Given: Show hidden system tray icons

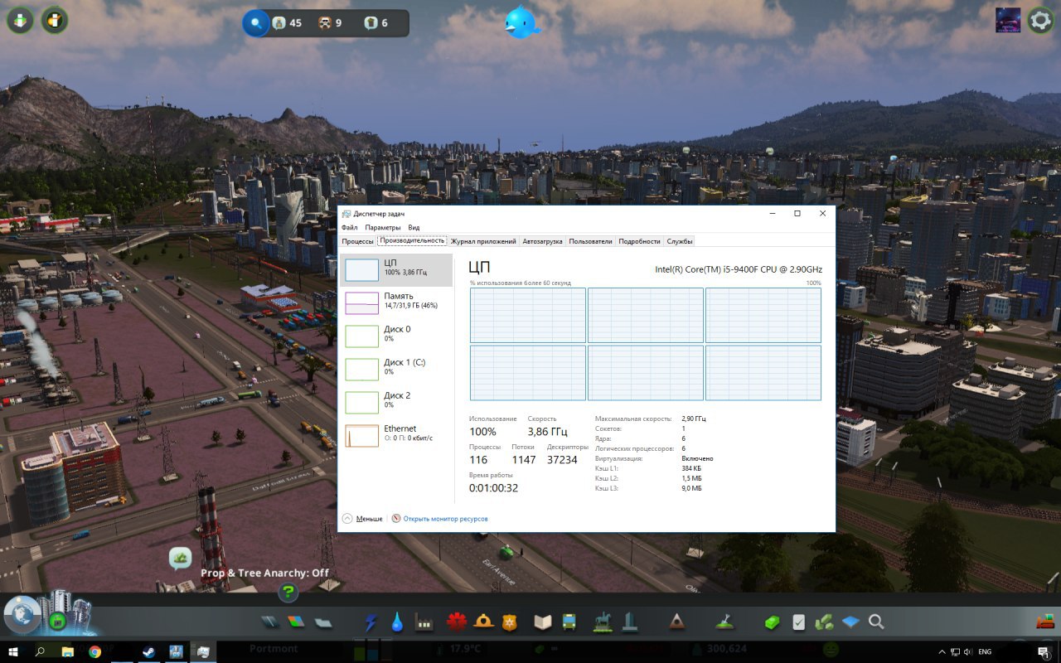Looking at the screenshot, I should (x=942, y=652).
